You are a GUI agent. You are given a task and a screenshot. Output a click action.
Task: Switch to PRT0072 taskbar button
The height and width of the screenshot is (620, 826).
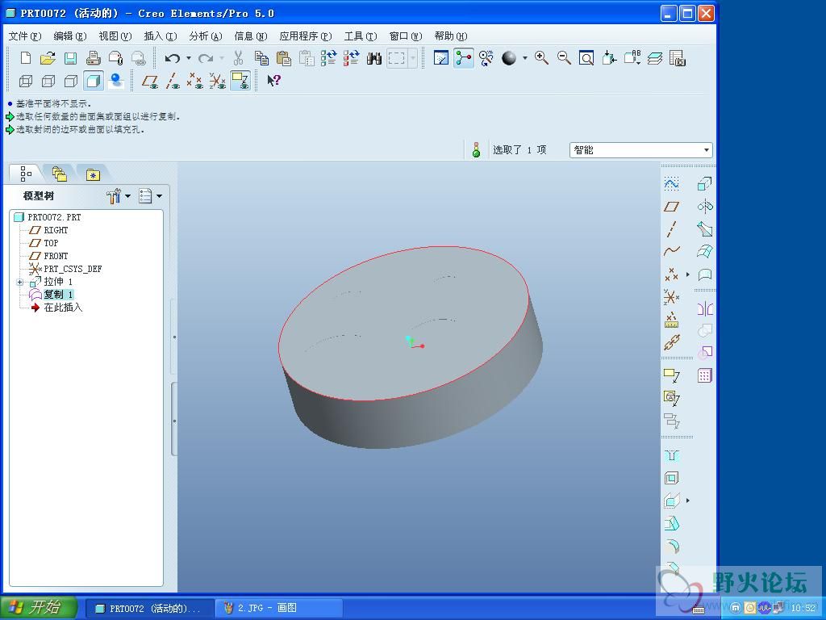click(x=149, y=609)
